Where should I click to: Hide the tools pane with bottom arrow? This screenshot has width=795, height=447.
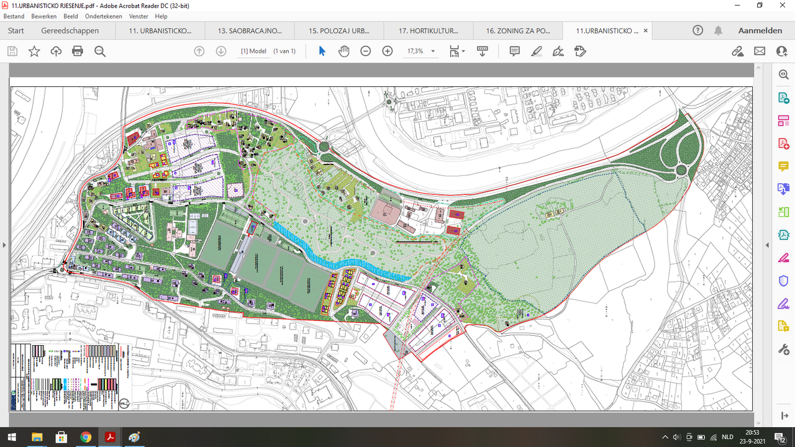click(784, 415)
